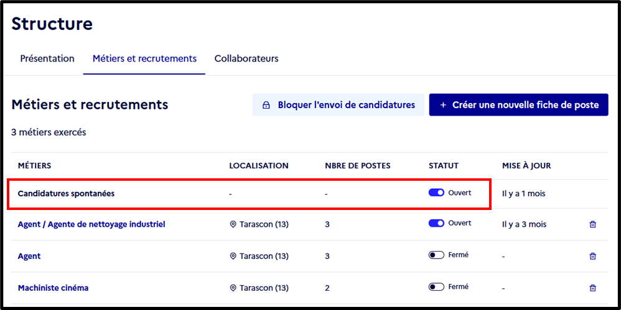Switch to the Présentation tab
621x310 pixels.
click(47, 58)
